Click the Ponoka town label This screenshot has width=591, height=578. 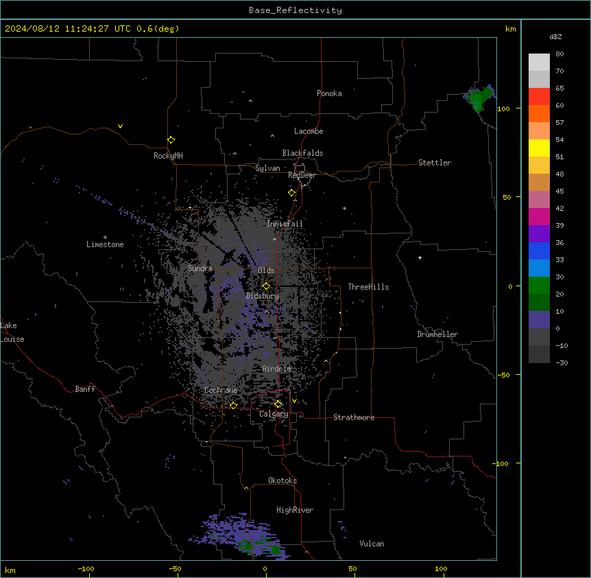[329, 93]
